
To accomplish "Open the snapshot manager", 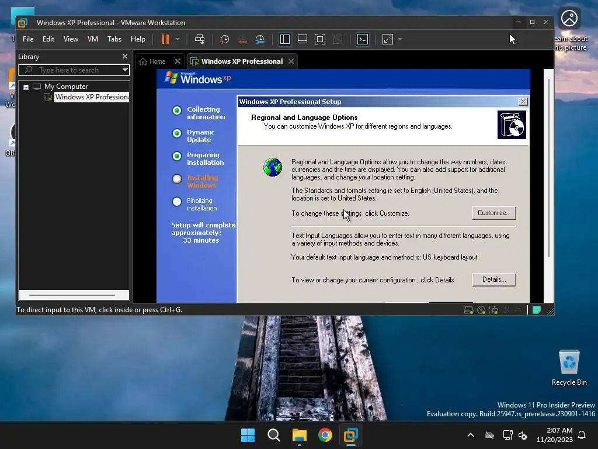I will pos(260,39).
